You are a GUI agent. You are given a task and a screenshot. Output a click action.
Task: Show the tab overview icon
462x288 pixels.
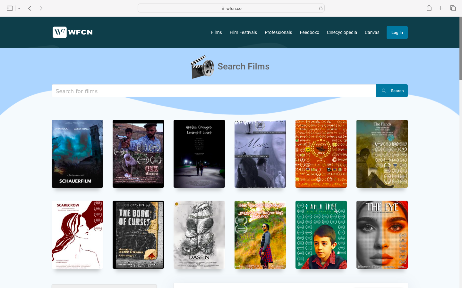pos(453,8)
